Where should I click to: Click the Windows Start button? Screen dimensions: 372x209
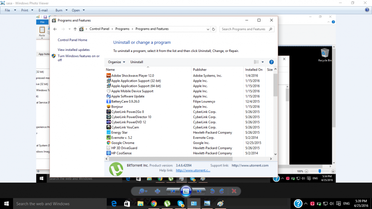click(x=6, y=203)
